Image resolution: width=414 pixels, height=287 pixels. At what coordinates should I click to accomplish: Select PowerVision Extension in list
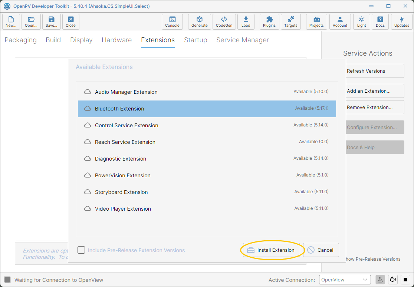click(x=207, y=175)
